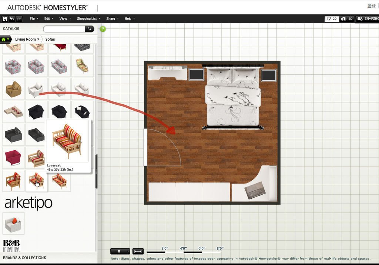Screen dimensions: 379x265
Task: Open the ft units dropdown
Action: [x=120, y=251]
